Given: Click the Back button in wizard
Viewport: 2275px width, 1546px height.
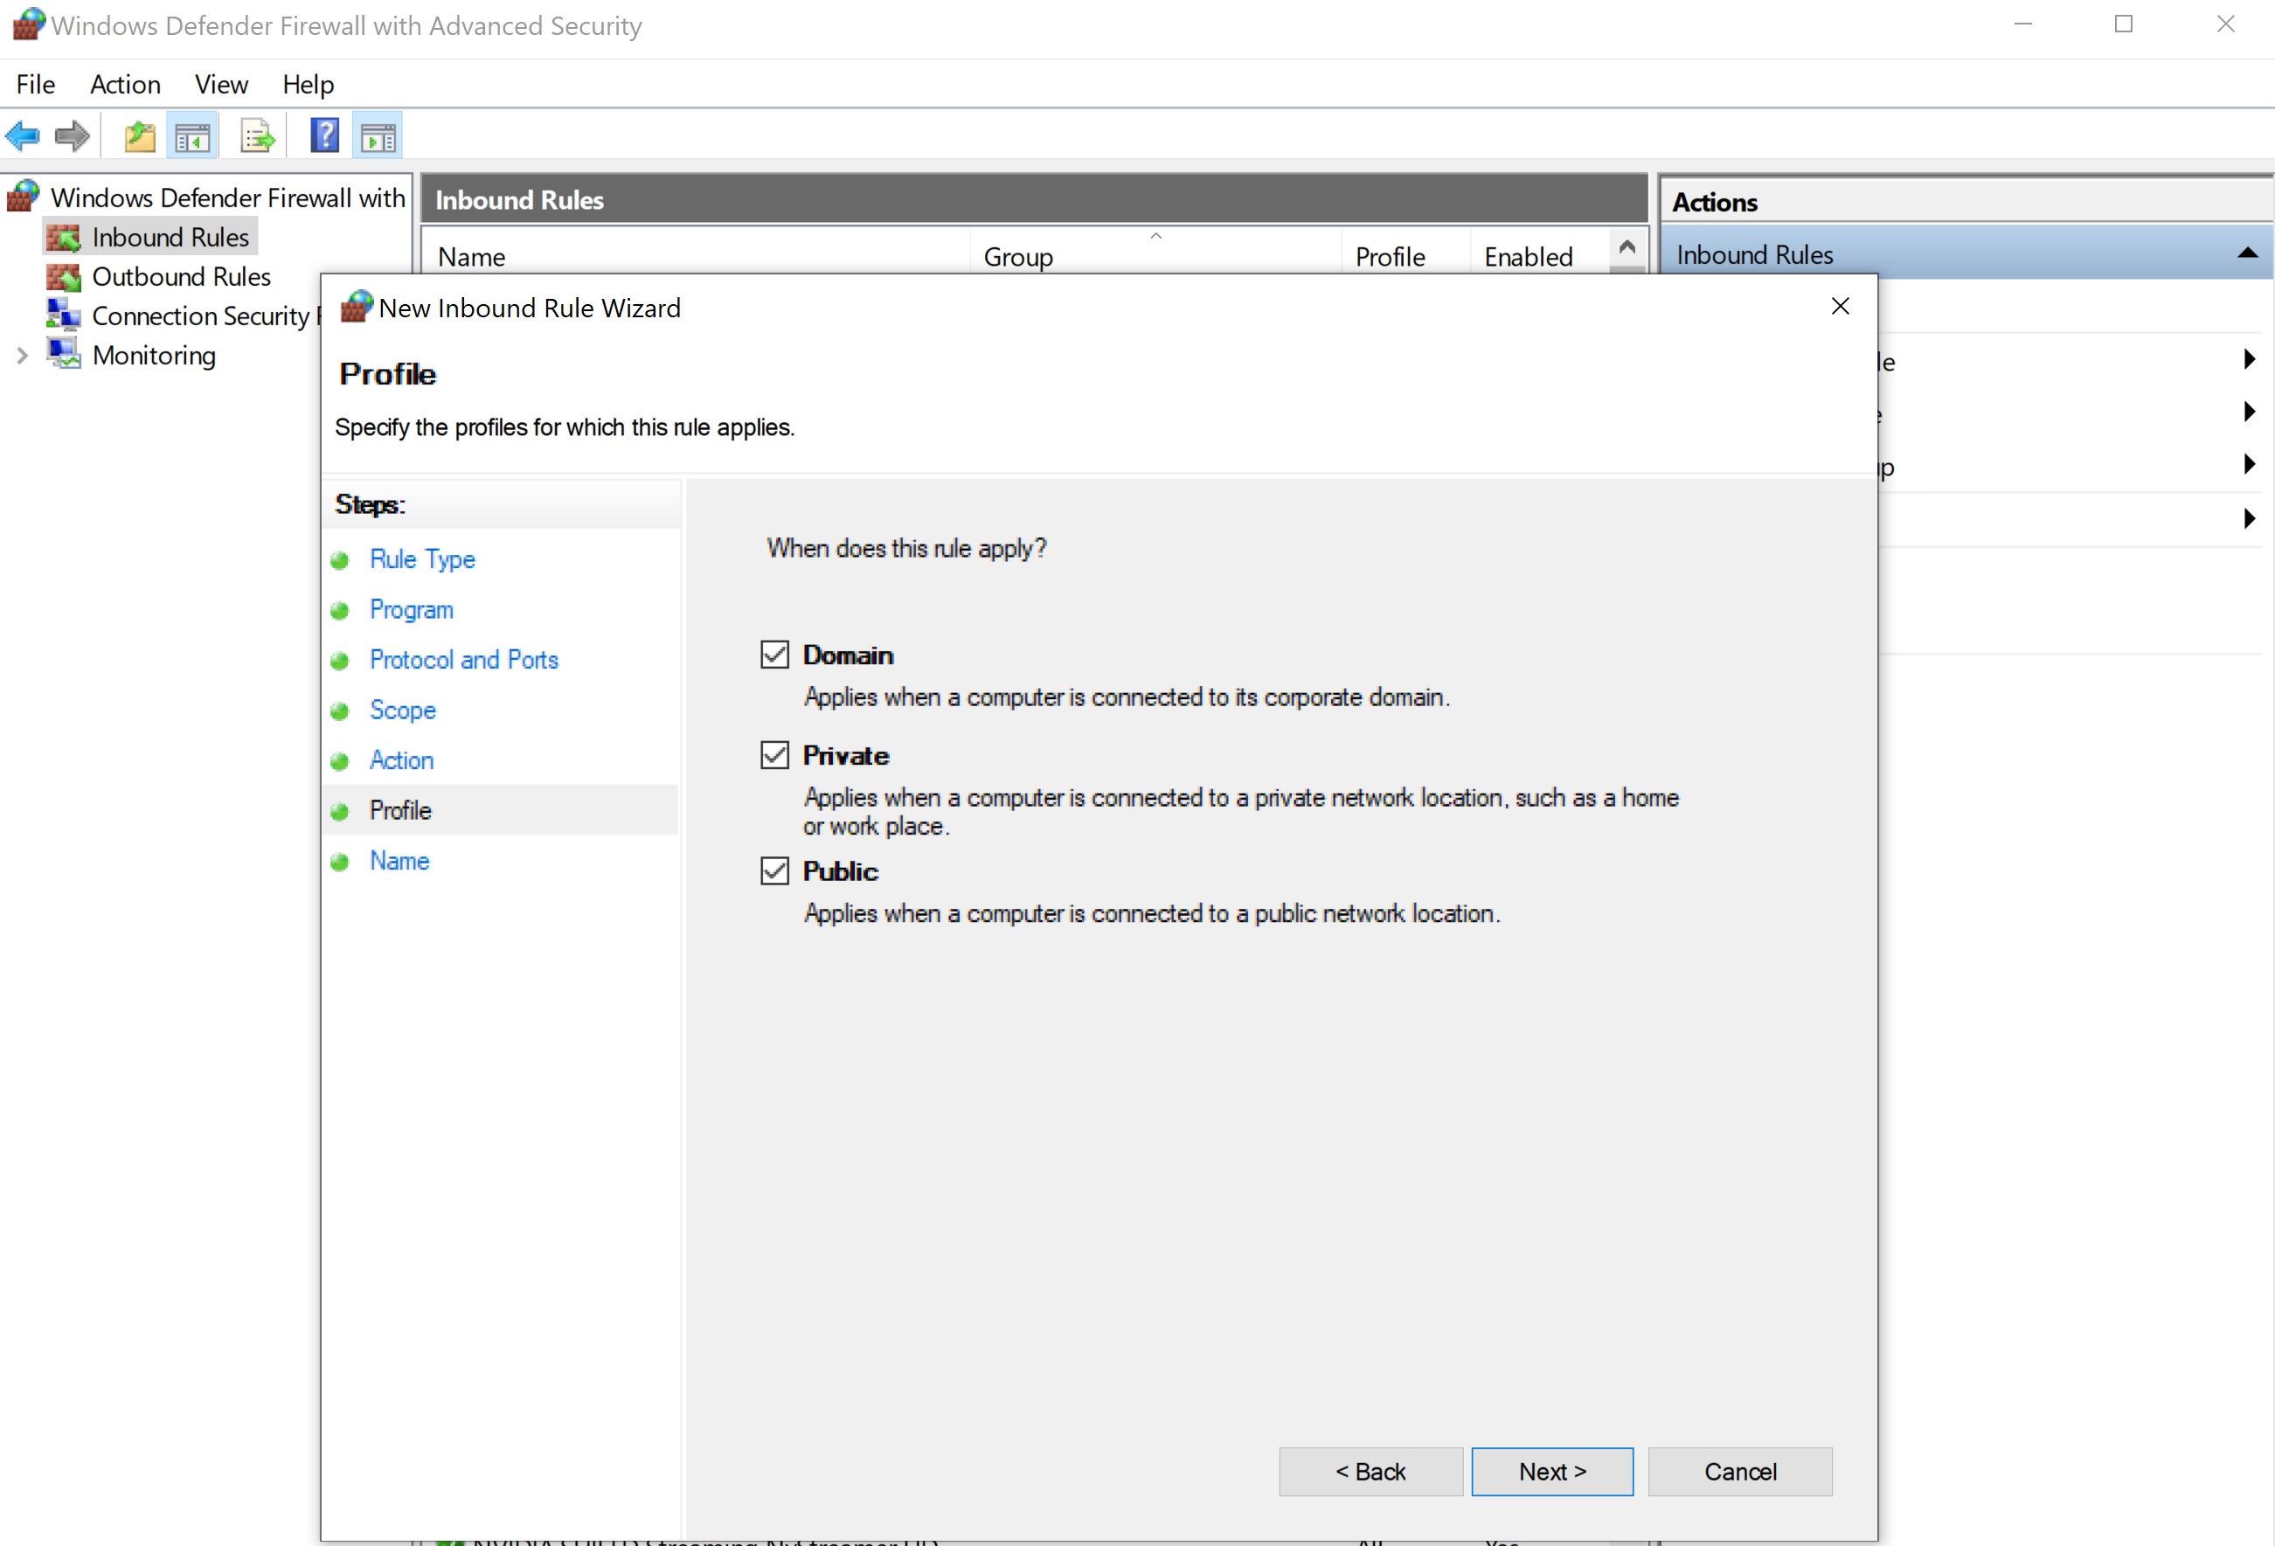Looking at the screenshot, I should coord(1370,1471).
